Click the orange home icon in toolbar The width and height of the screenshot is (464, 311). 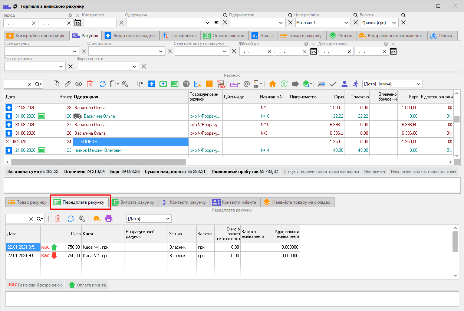point(273,84)
